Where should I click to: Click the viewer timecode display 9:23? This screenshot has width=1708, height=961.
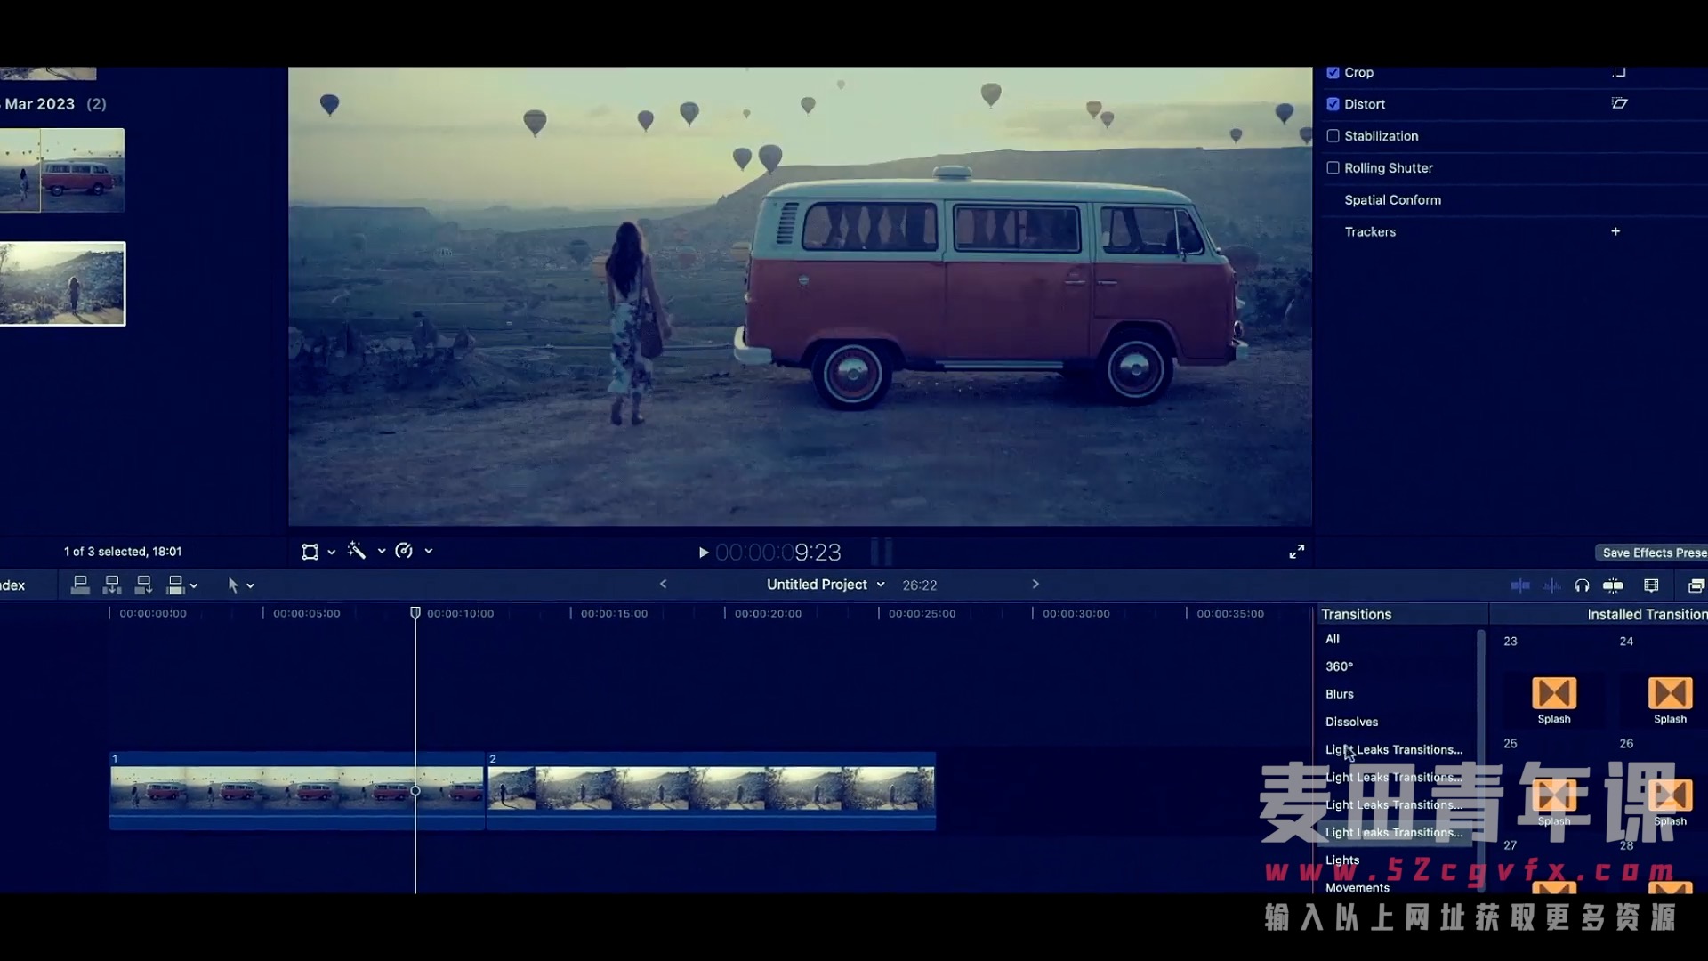point(778,553)
